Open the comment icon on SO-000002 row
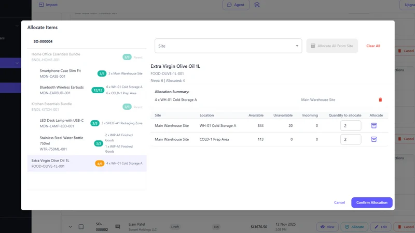This screenshot has height=233, width=415. (x=118, y=227)
